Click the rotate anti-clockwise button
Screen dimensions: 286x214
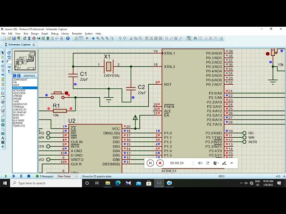point(9,58)
